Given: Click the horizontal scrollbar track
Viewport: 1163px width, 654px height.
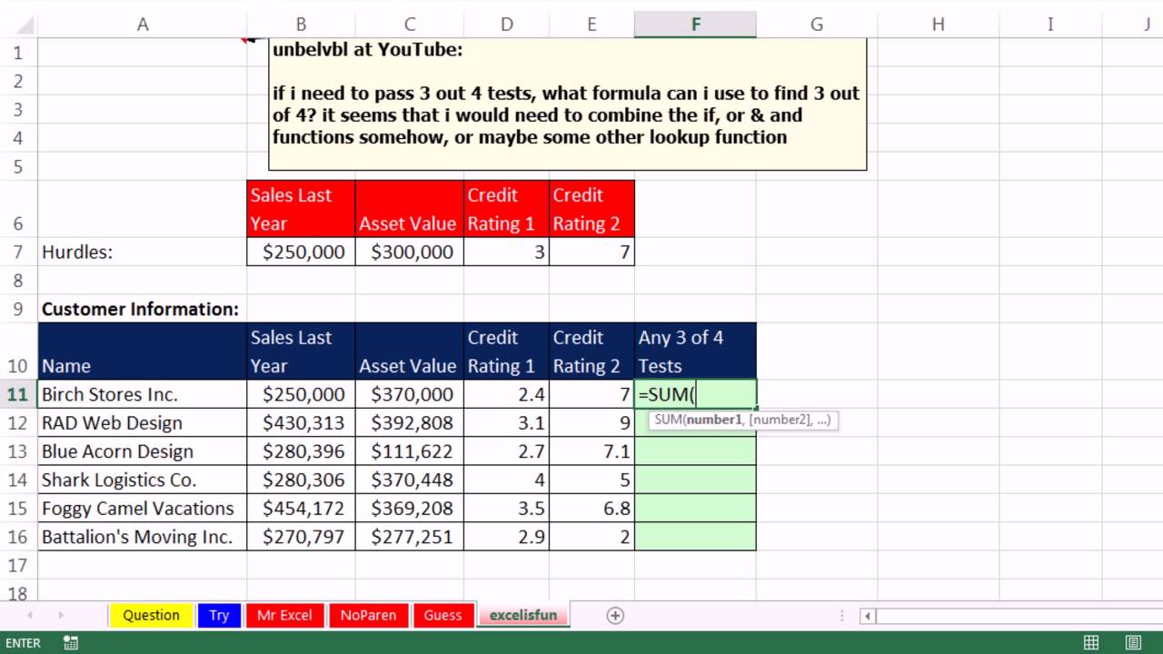Looking at the screenshot, I should tap(1018, 616).
